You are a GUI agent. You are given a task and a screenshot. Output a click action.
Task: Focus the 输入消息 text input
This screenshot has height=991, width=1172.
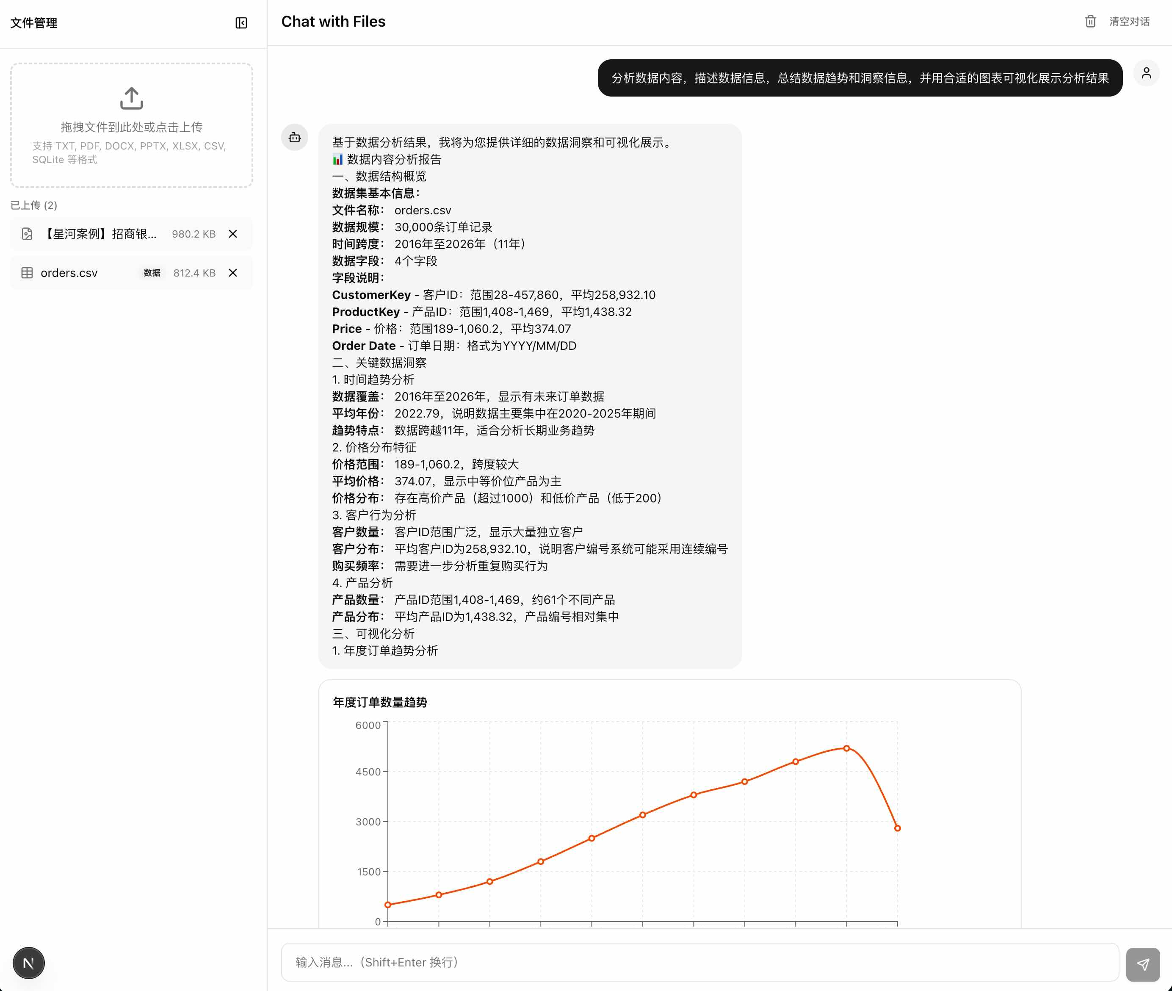click(x=699, y=962)
